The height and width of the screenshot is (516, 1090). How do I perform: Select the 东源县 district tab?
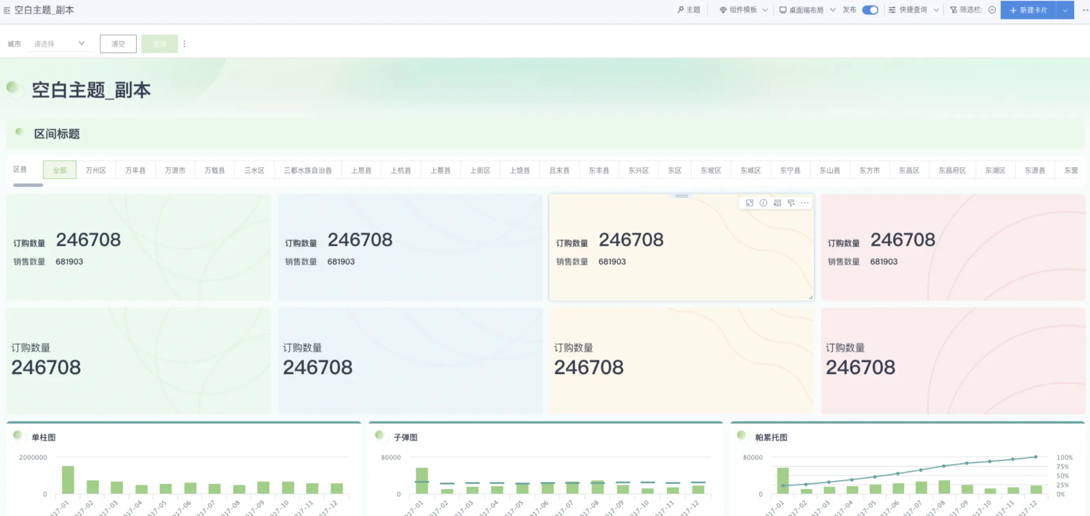click(1035, 170)
